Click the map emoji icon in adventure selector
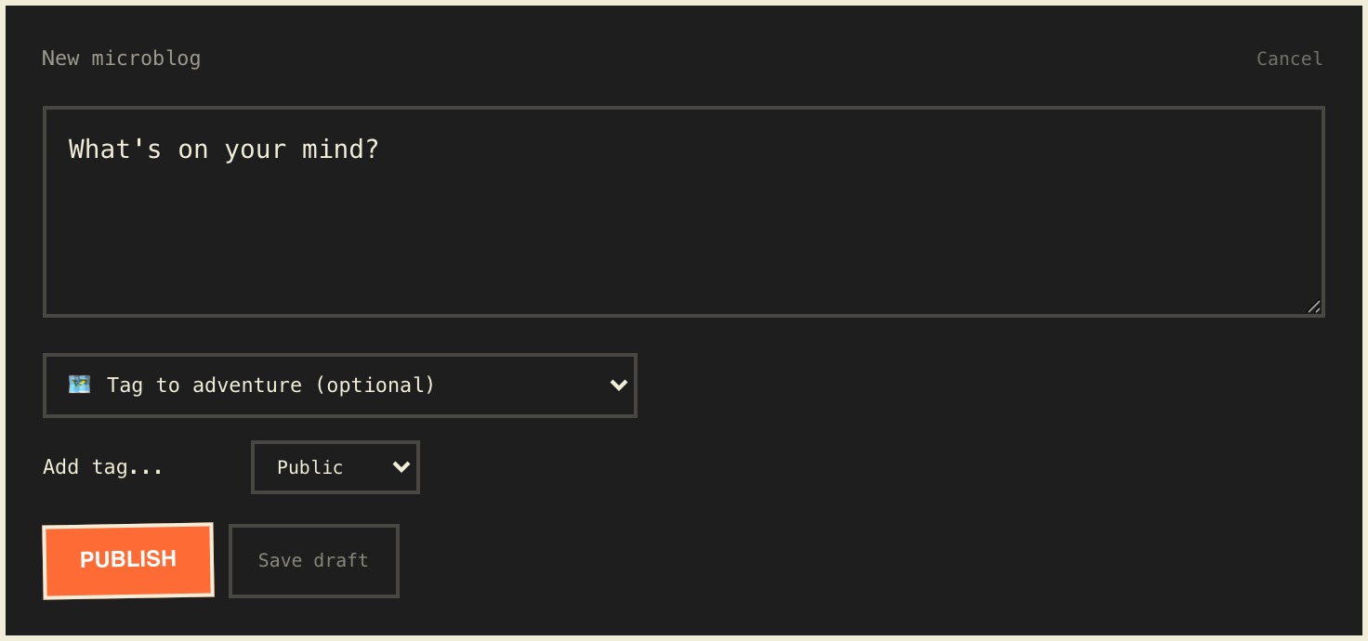This screenshot has height=641, width=1368. pos(80,384)
